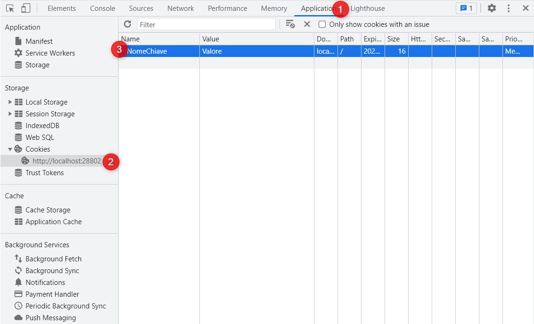534x324 pixels.
Task: Click the inspect element picker icon
Action: click(10, 8)
